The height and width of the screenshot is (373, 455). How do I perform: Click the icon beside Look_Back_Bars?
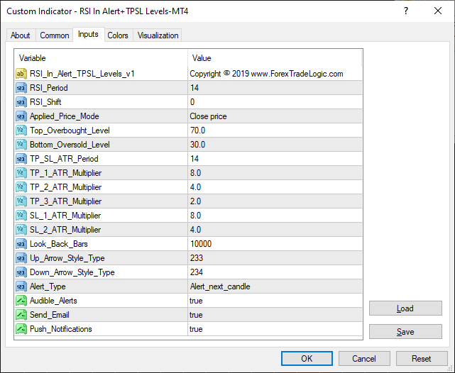[21, 244]
